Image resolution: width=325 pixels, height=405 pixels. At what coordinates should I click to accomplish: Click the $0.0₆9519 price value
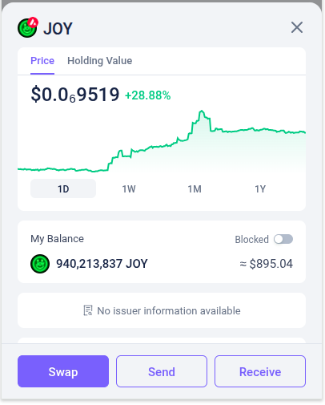(x=75, y=95)
